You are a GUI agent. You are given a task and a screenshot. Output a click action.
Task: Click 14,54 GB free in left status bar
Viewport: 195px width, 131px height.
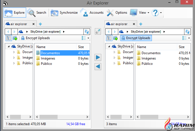(x=76, y=124)
